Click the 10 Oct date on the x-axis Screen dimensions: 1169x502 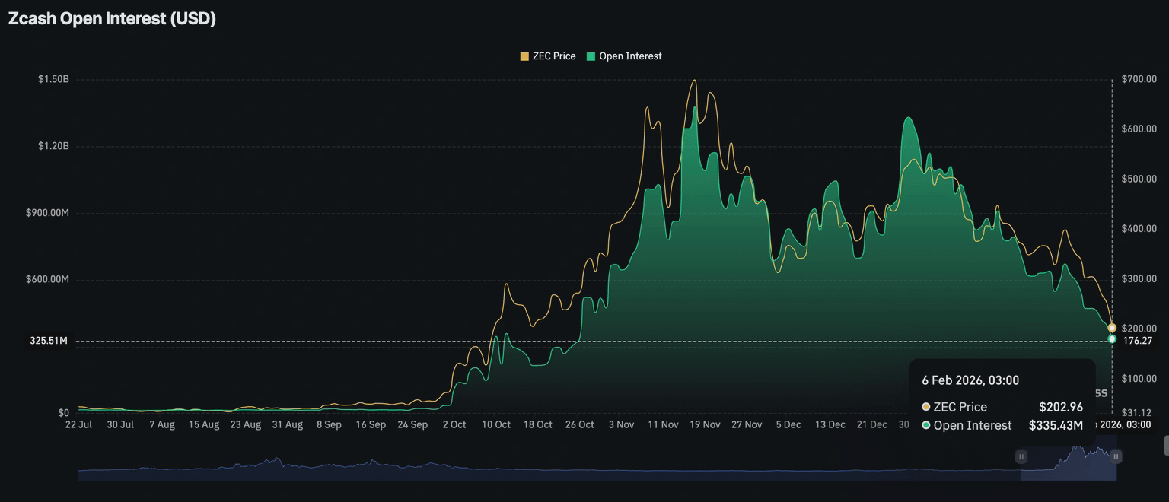[496, 425]
